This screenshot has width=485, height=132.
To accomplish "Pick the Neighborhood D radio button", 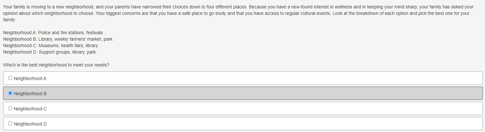I will 10,124.
